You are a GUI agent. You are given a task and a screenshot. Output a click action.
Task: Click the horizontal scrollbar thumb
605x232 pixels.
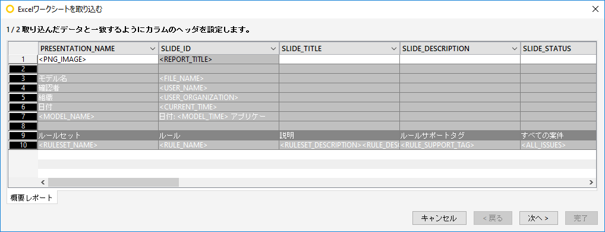pos(114,182)
